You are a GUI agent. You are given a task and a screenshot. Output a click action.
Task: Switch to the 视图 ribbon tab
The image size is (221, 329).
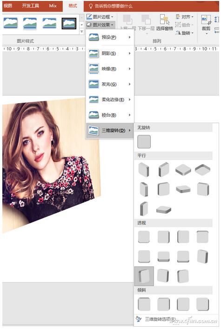[8, 6]
